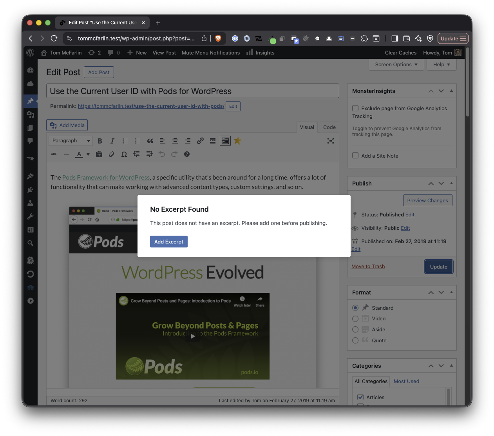Toggle the toolbar kitchen sink icon
The width and height of the screenshot is (494, 436).
(225, 141)
